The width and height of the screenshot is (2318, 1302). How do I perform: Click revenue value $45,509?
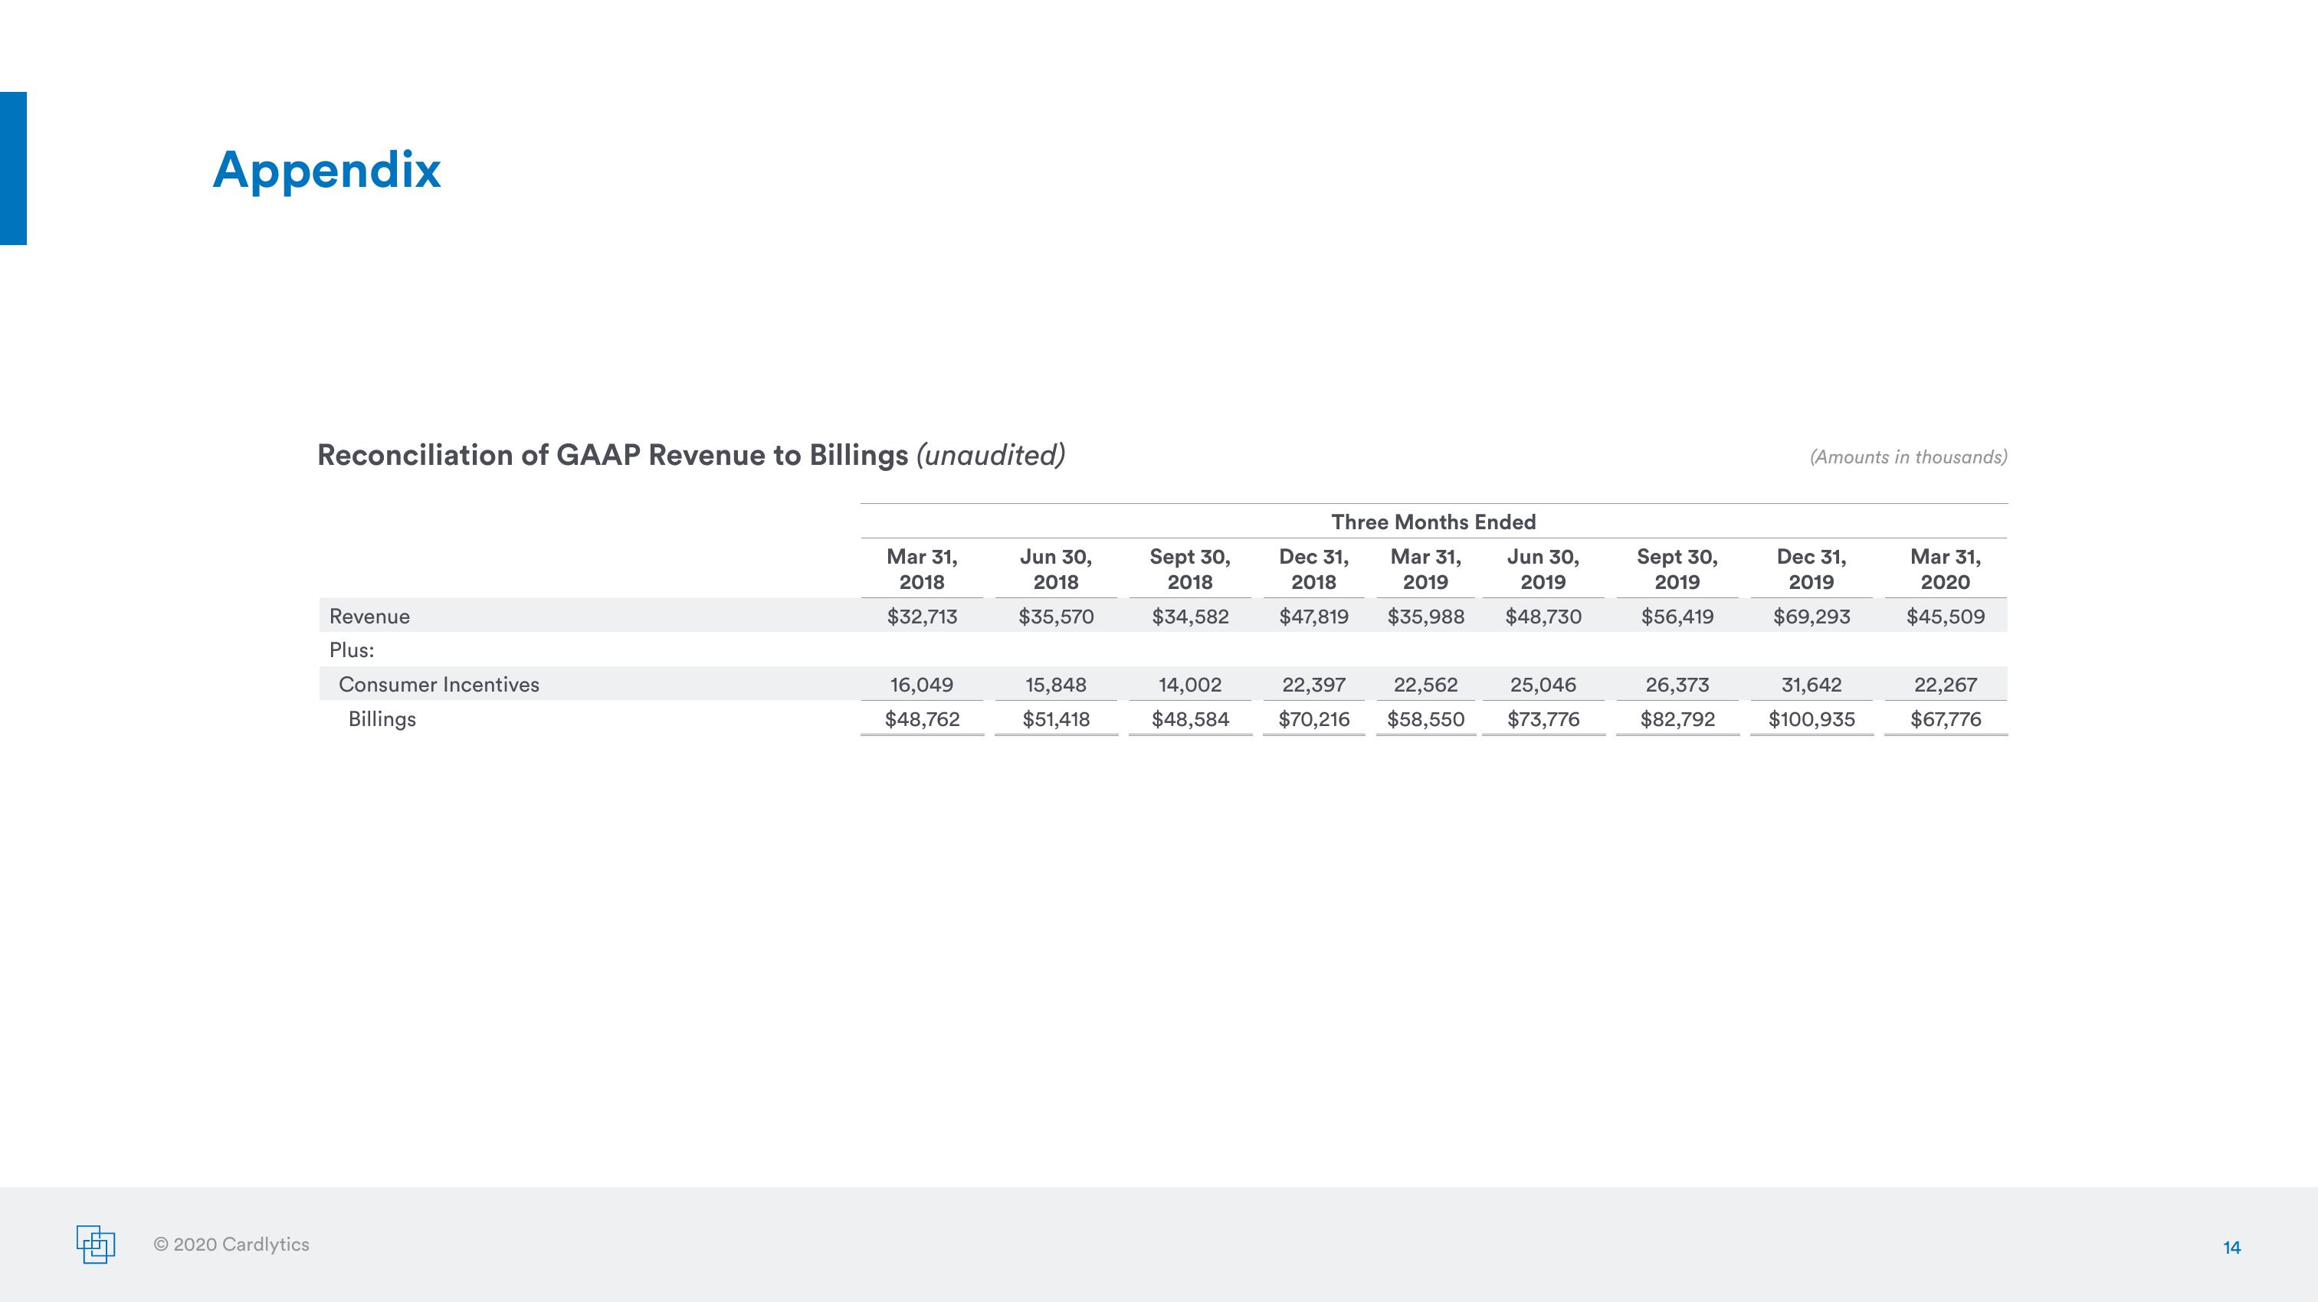pos(1945,616)
